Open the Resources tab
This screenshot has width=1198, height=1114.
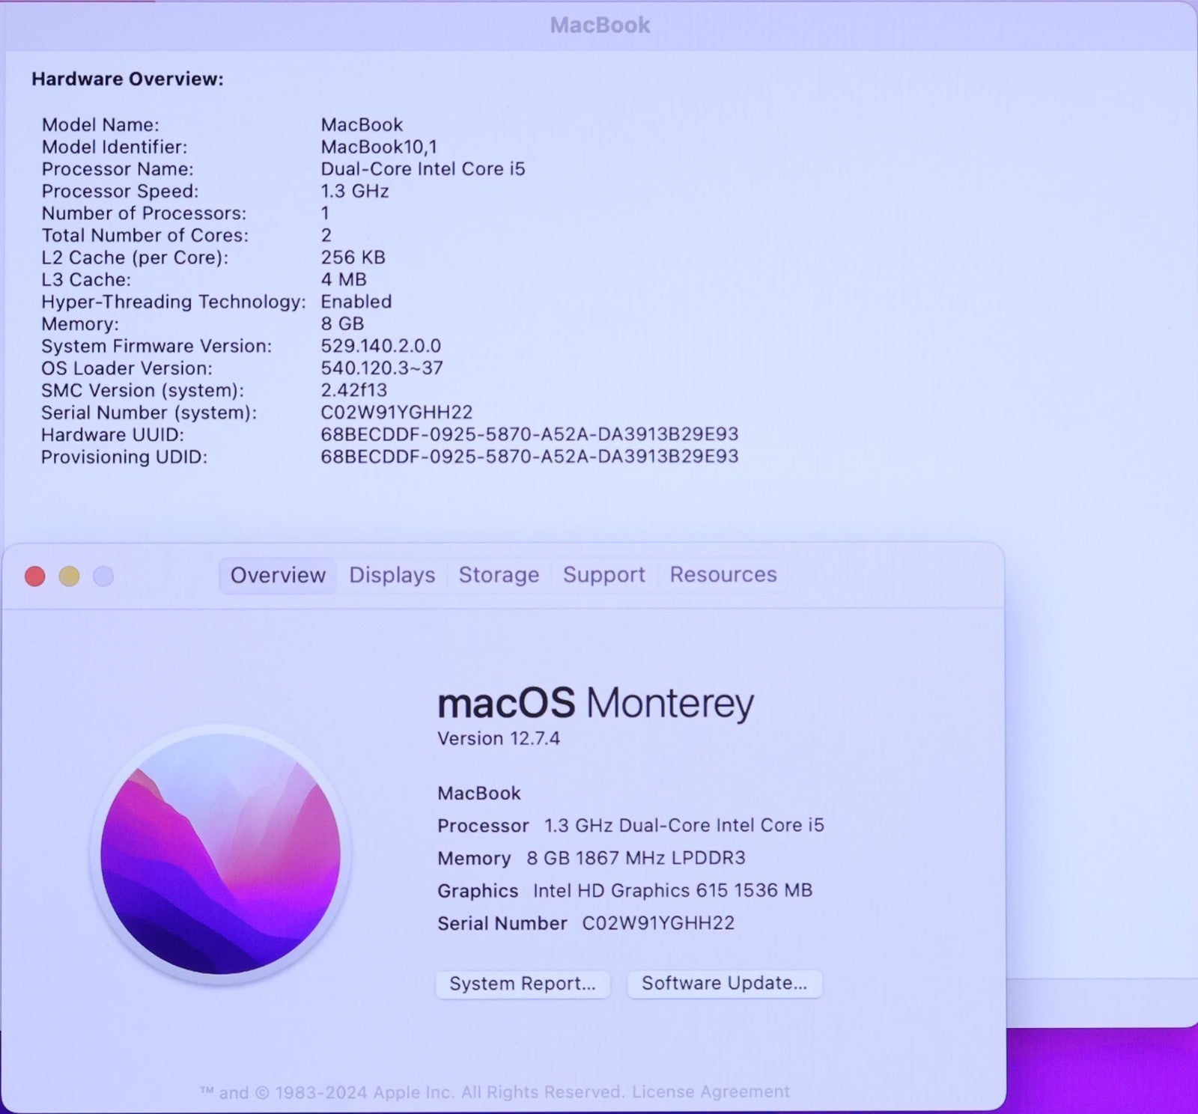[723, 574]
